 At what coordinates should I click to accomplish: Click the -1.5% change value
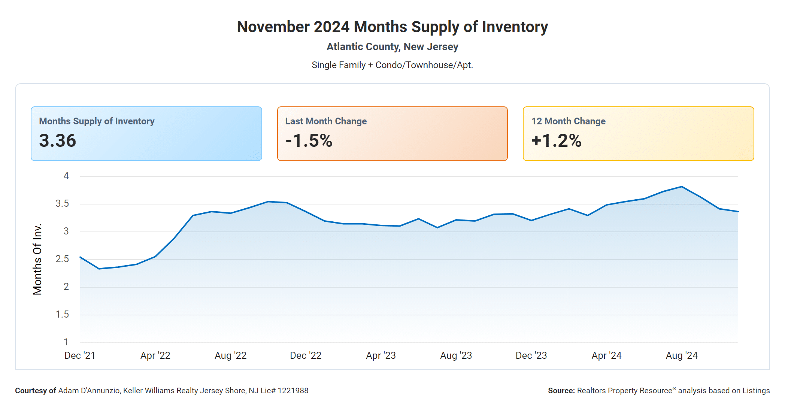coord(309,141)
